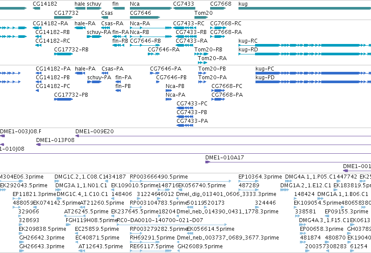Click the fln gene label
The width and height of the screenshot is (371, 253).
click(115, 4)
